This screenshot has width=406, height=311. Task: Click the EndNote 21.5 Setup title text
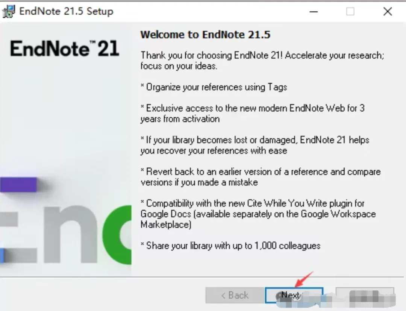tap(66, 11)
